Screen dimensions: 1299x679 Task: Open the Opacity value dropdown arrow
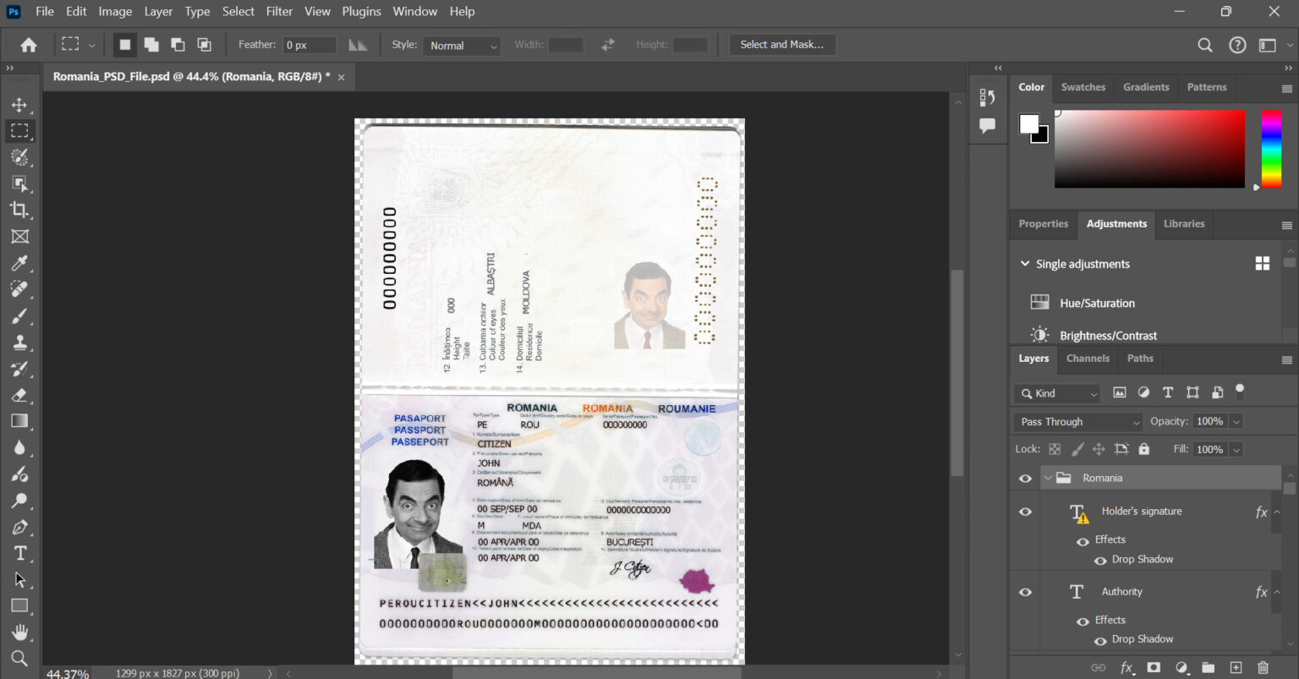click(1236, 421)
